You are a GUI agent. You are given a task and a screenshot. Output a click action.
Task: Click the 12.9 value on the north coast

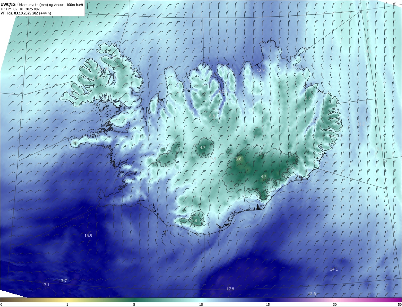261,71
